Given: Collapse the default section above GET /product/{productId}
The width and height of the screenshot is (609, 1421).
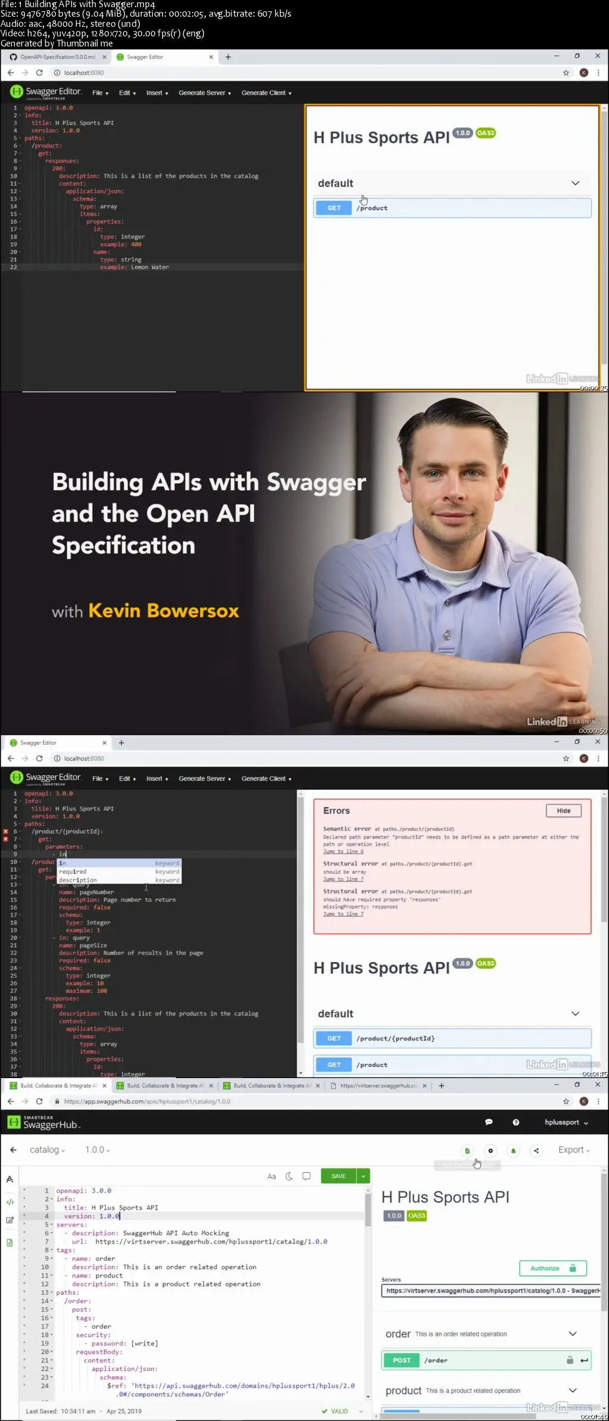Looking at the screenshot, I should (575, 1013).
